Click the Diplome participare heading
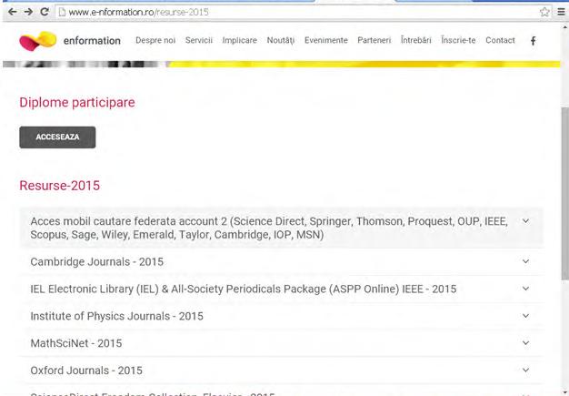This screenshot has height=396, width=569. (x=77, y=103)
